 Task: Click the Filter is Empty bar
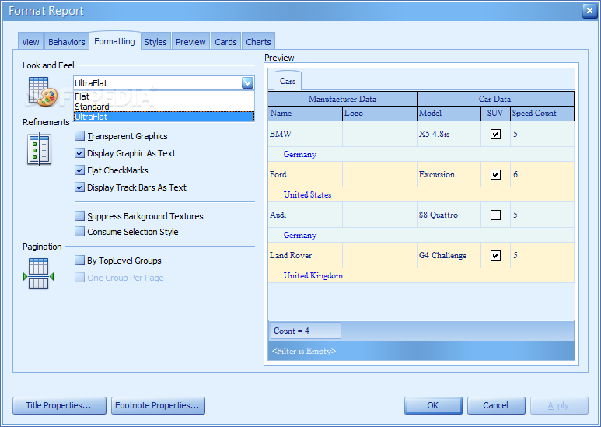(421, 351)
